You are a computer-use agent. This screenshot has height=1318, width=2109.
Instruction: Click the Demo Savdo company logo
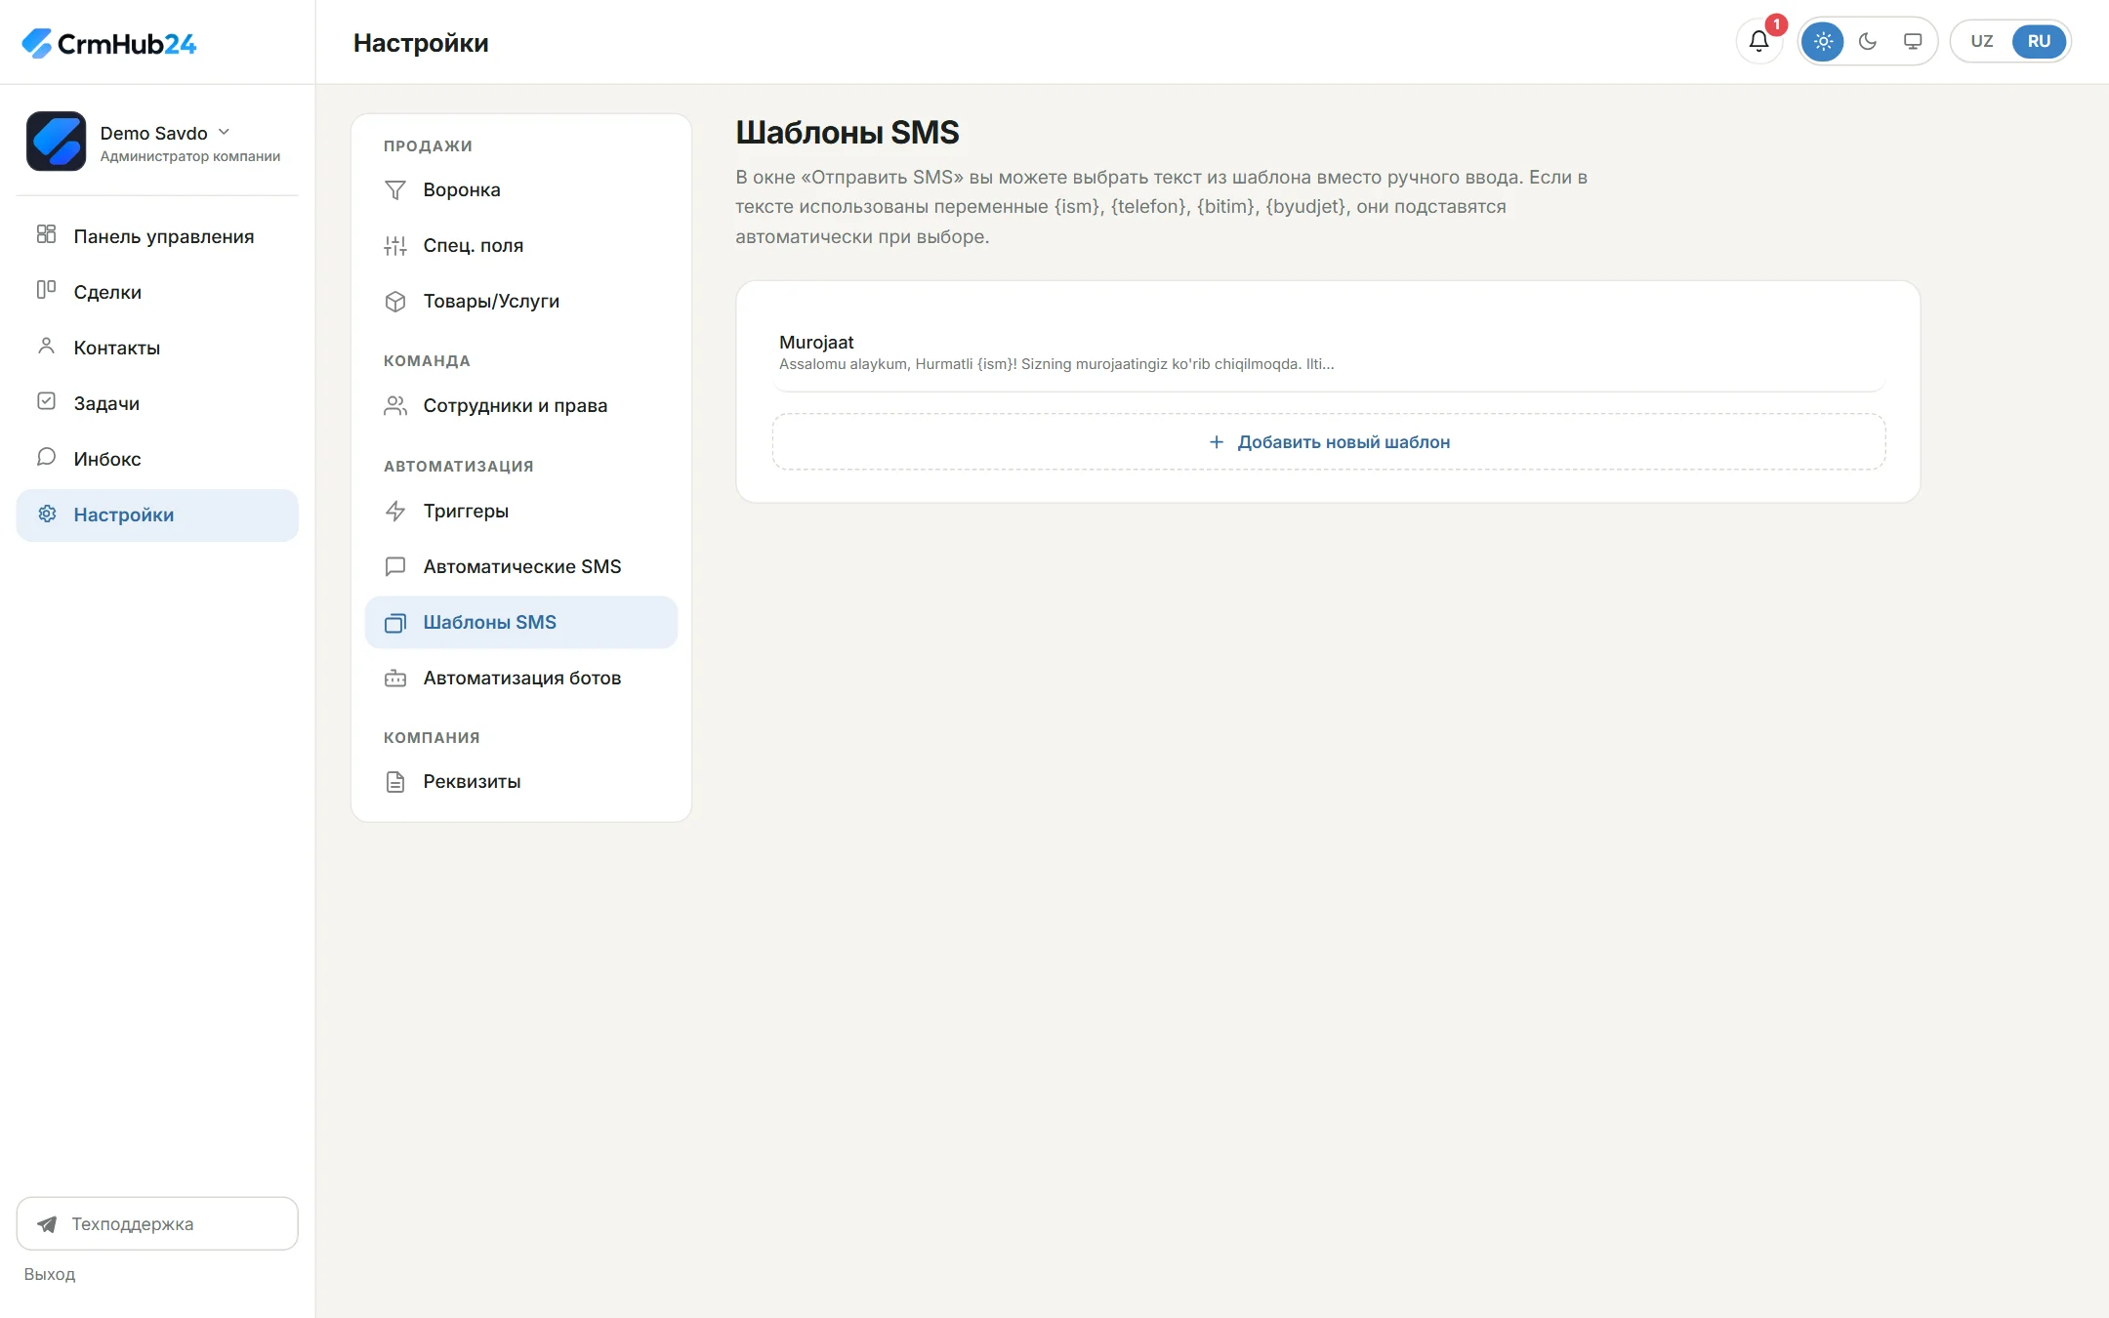[x=56, y=141]
